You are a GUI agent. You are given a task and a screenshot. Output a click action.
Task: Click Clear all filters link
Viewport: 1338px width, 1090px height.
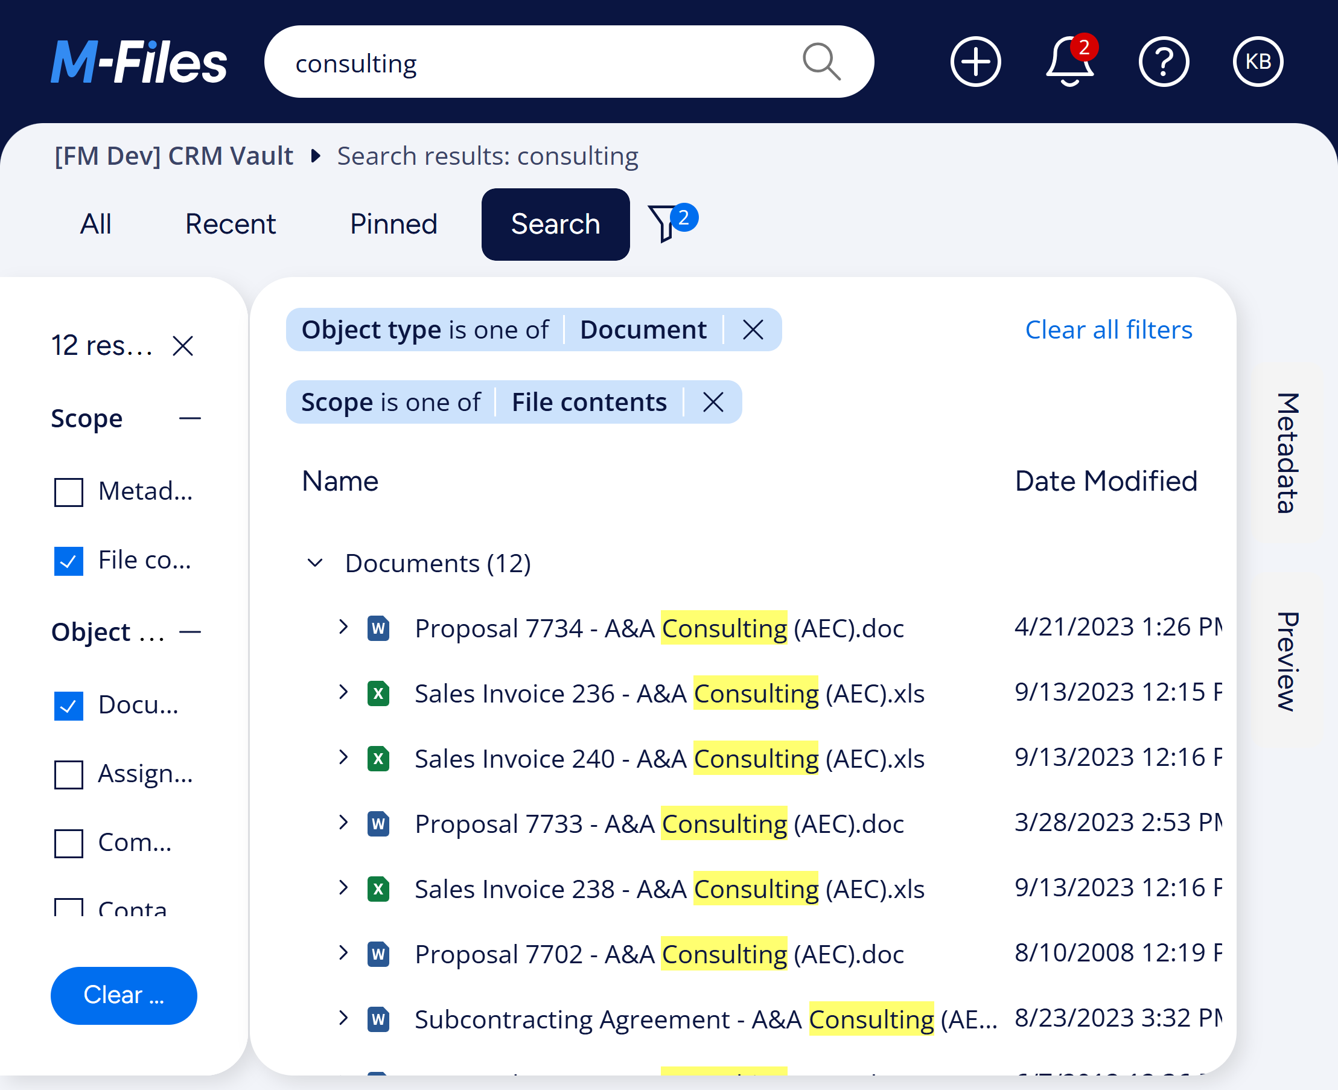[1108, 330]
